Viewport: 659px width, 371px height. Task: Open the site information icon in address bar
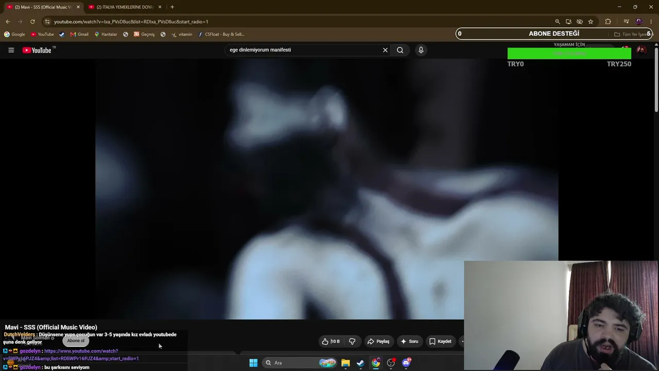(47, 22)
